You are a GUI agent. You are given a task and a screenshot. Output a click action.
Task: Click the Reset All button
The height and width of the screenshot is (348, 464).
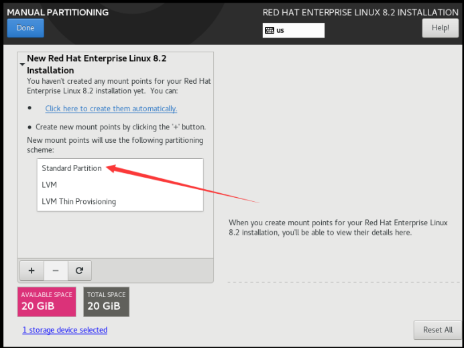tap(437, 330)
